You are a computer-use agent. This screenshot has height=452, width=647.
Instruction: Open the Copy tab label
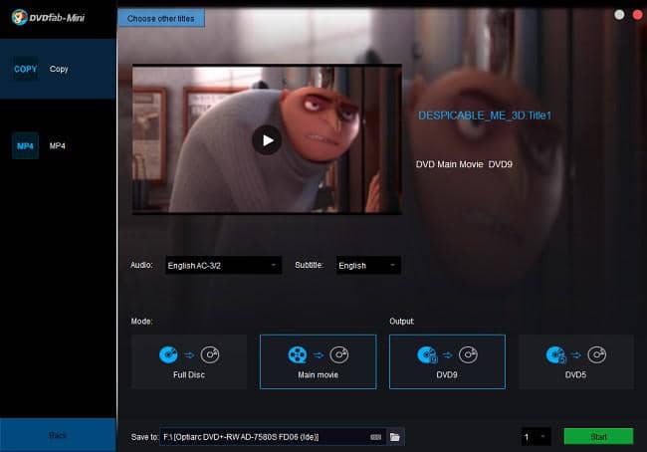coord(59,69)
